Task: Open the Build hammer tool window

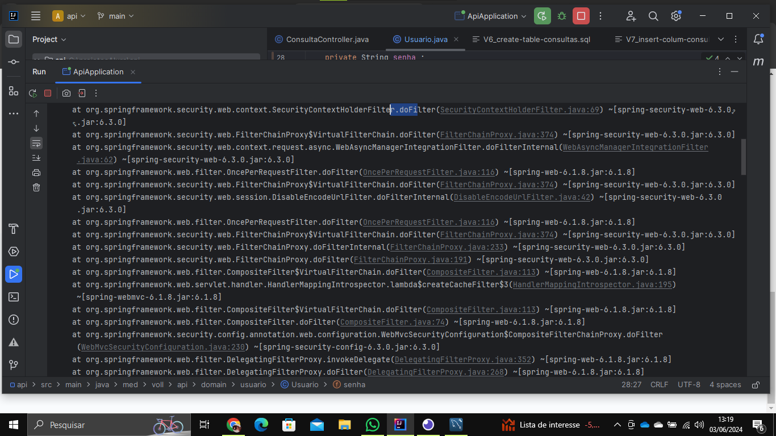Action: (x=14, y=229)
